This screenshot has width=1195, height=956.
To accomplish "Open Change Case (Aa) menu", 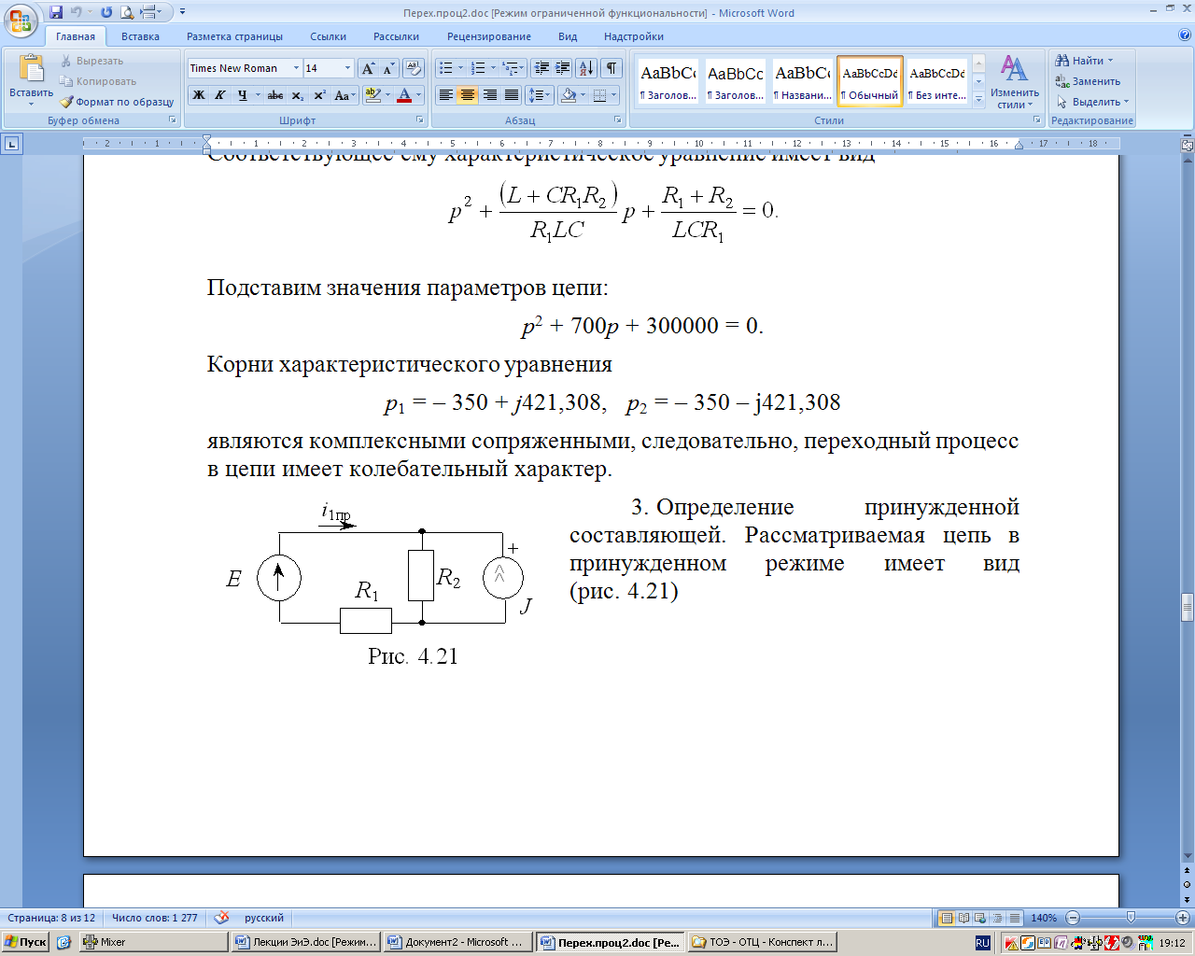I will [343, 95].
